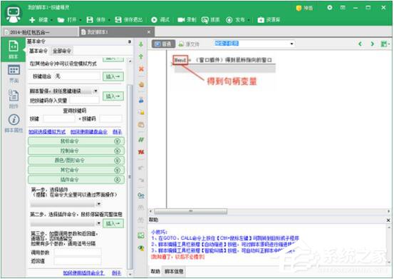Click the command panel vertical scrollbar
Screen dimensions: 394x279
click(x=130, y=176)
